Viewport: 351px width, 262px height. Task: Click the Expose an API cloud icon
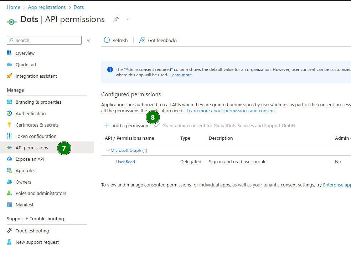coord(9,159)
